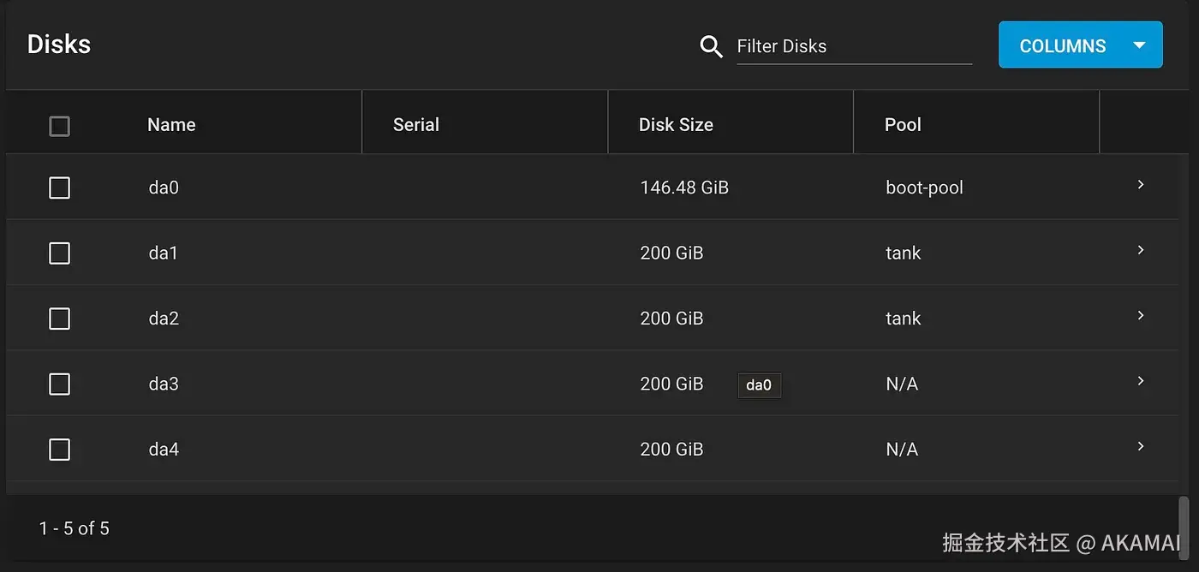The width and height of the screenshot is (1199, 572).
Task: Expand the da3 disk row
Action: click(x=1140, y=381)
